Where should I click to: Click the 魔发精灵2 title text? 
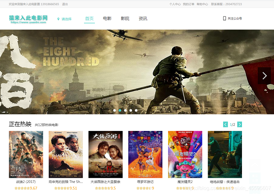[x=185, y=182]
